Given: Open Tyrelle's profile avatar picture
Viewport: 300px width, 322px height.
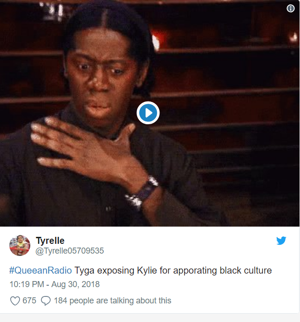Looking at the screenshot, I should pos(20,245).
